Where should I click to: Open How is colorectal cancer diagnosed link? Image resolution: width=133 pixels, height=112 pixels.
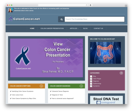coord(63,98)
